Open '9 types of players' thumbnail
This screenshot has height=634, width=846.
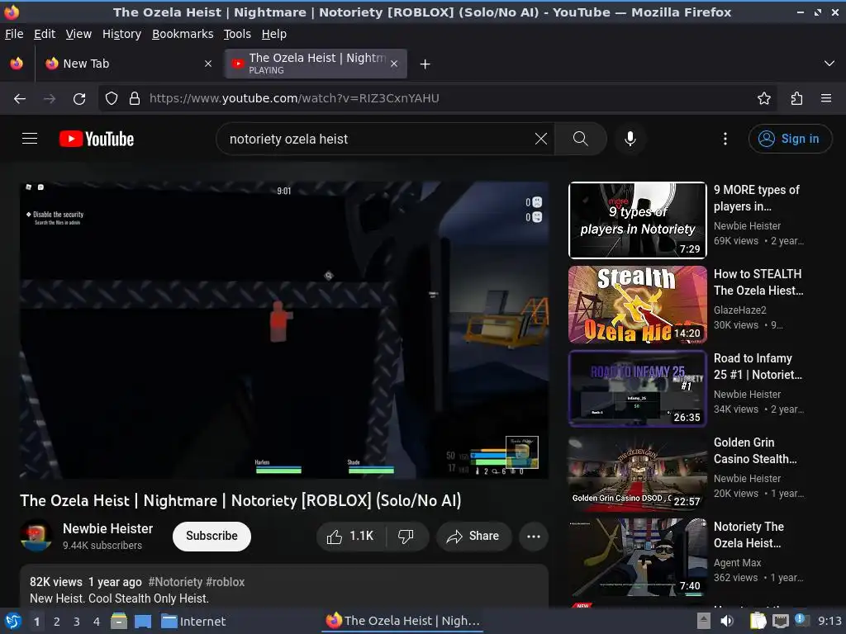pyautogui.click(x=637, y=220)
